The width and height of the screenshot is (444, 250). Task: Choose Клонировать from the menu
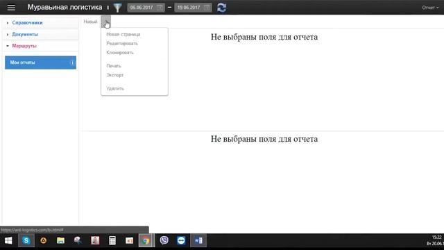pos(120,53)
